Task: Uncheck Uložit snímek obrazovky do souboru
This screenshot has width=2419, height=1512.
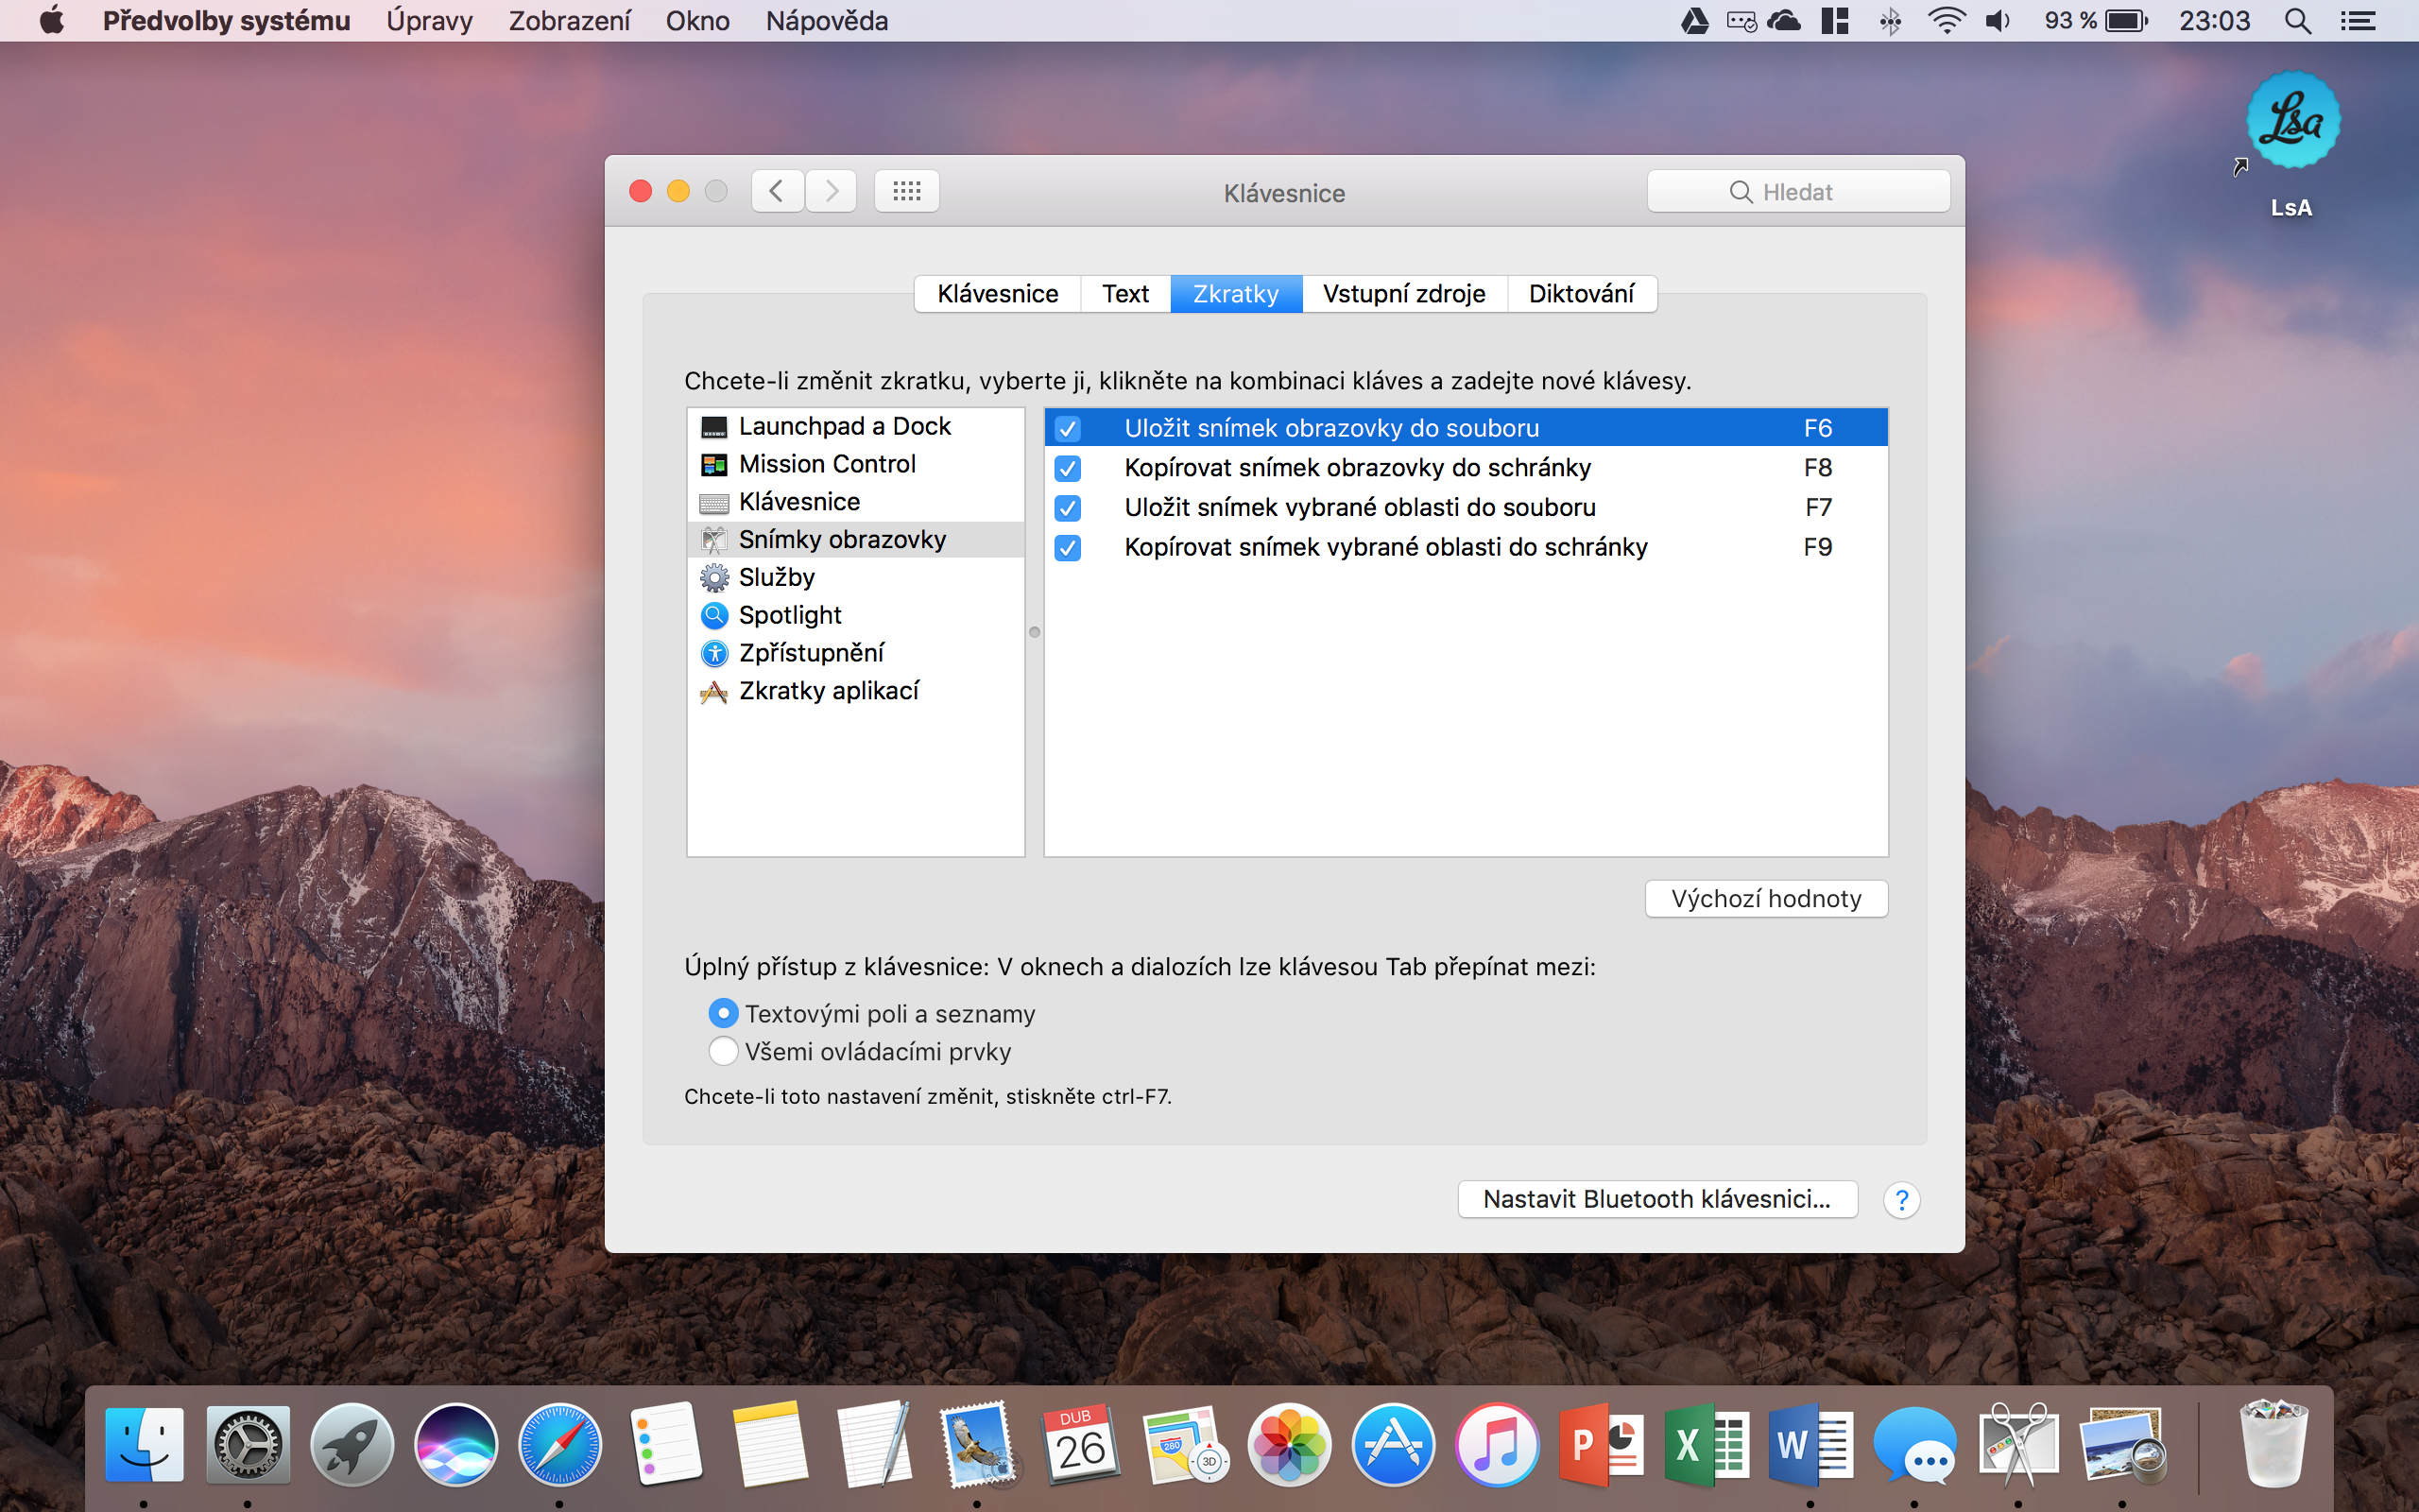Action: click(x=1068, y=427)
